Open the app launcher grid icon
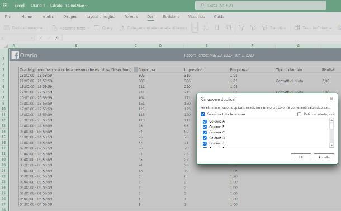The image size is (341, 211). click(5, 6)
